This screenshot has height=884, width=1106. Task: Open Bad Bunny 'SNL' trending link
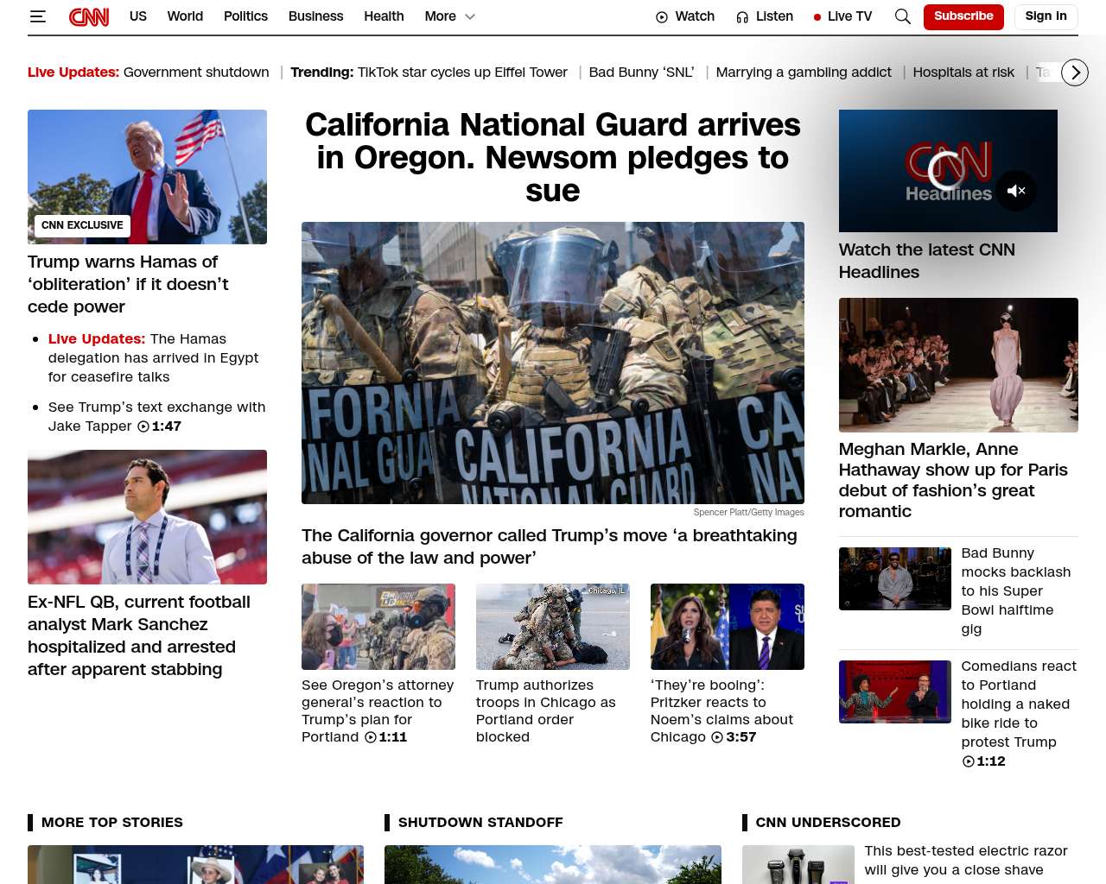point(641,73)
